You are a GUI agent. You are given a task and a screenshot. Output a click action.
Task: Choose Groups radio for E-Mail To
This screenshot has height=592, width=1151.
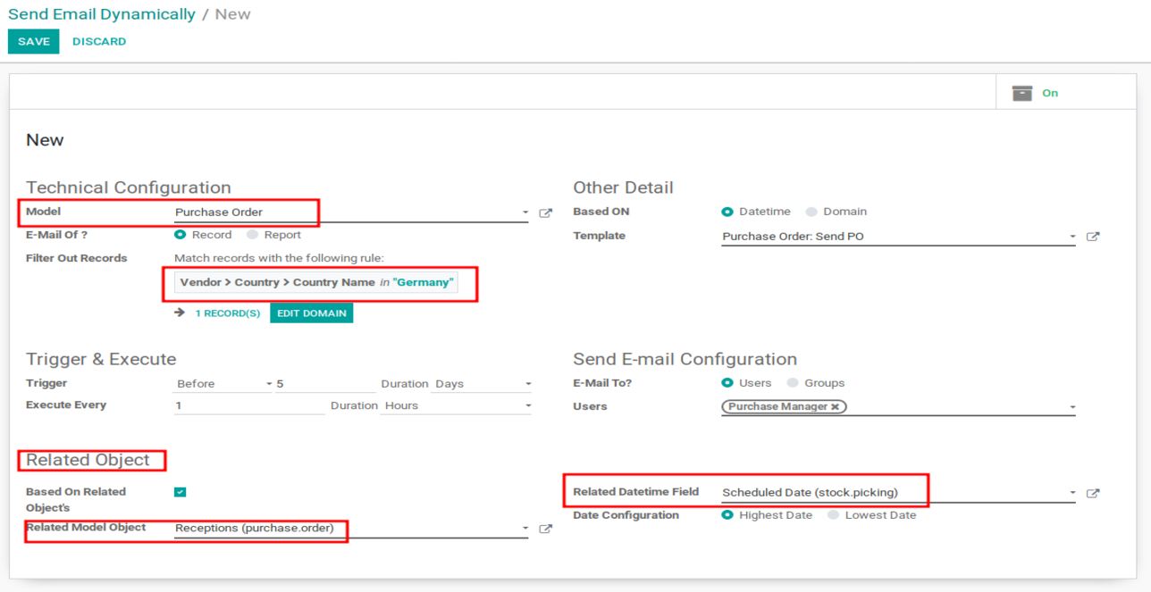(x=793, y=383)
